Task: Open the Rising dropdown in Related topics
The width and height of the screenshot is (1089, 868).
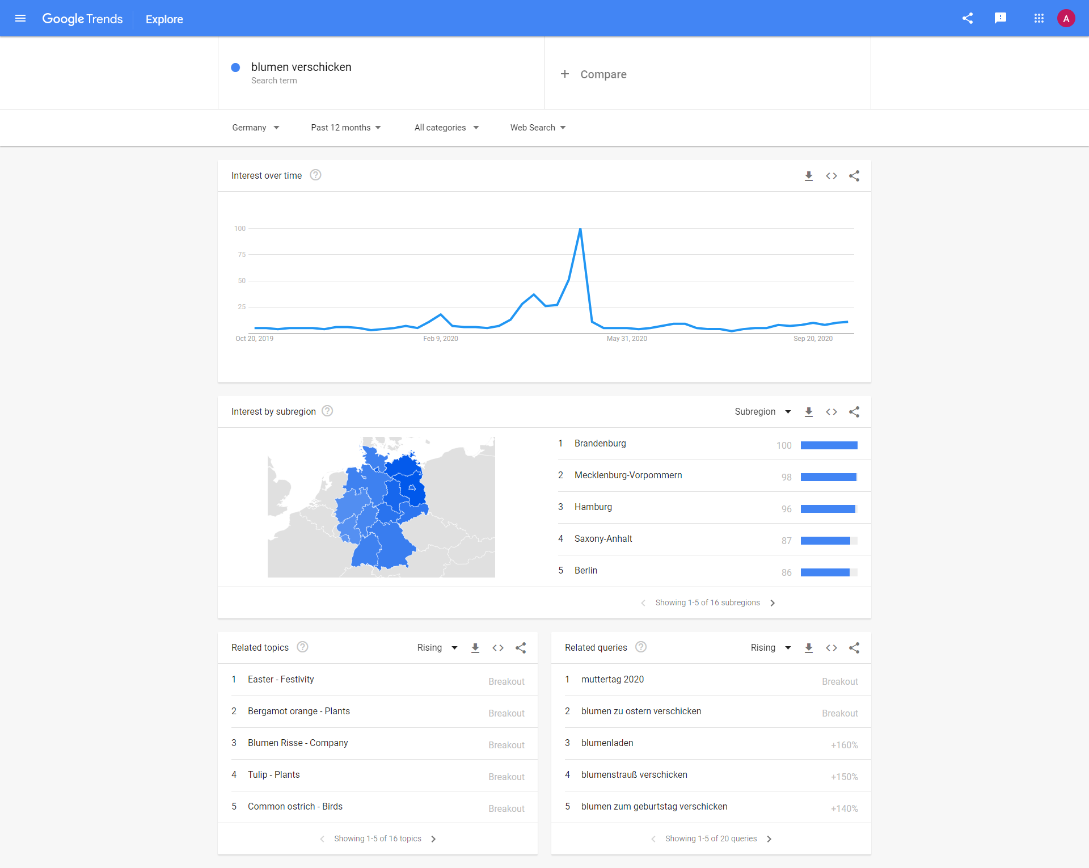Action: pyautogui.click(x=437, y=648)
